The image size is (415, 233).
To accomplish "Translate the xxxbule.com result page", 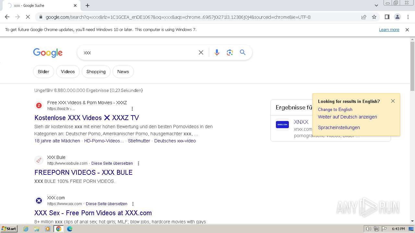I will [112, 163].
